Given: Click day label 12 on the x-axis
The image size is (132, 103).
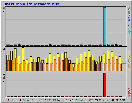Looking at the screenshot, I should coord(50,100).
